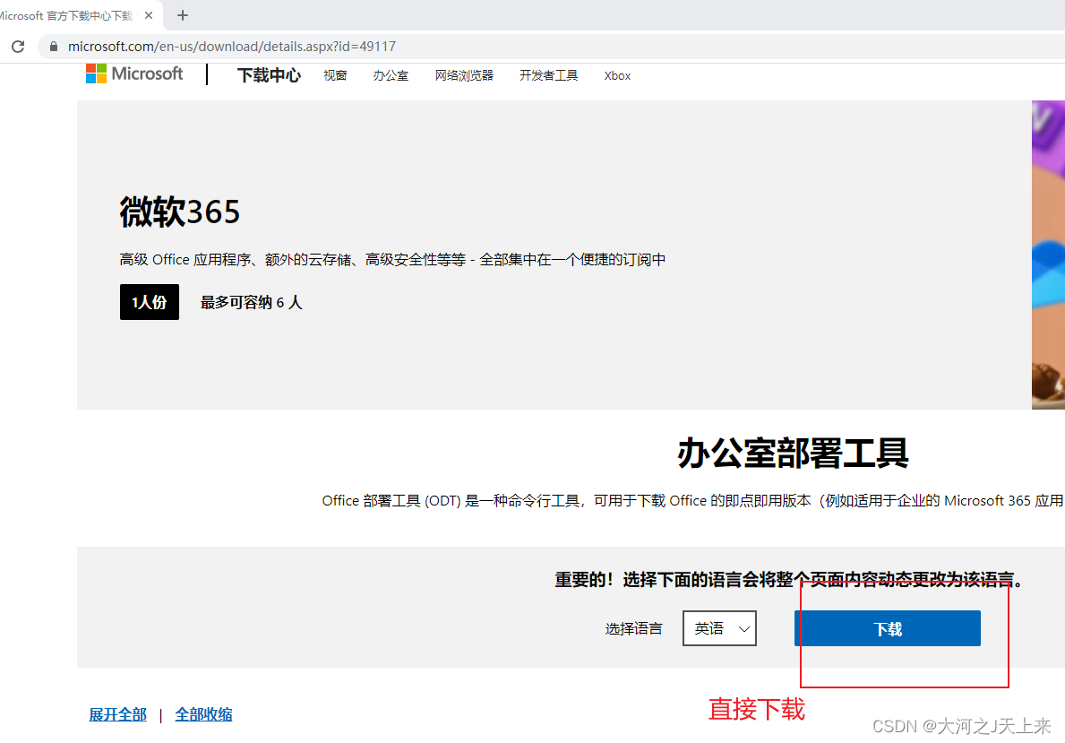The height and width of the screenshot is (743, 1065).
Task: Select the 1人份 option
Action: click(150, 302)
